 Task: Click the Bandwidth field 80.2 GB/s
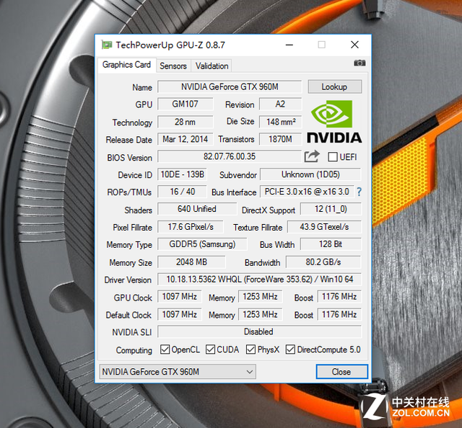click(323, 262)
